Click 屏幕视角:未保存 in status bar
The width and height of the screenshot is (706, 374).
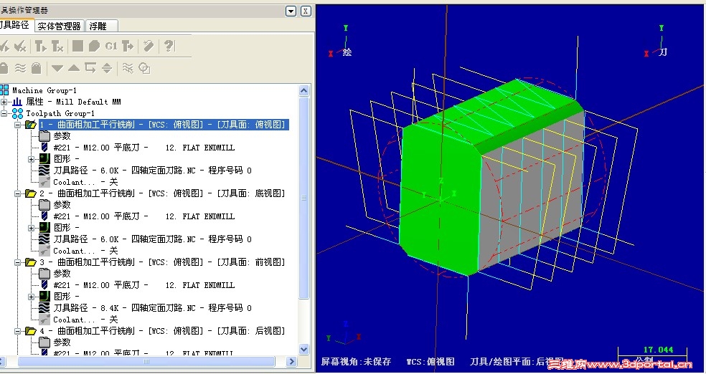356,361
